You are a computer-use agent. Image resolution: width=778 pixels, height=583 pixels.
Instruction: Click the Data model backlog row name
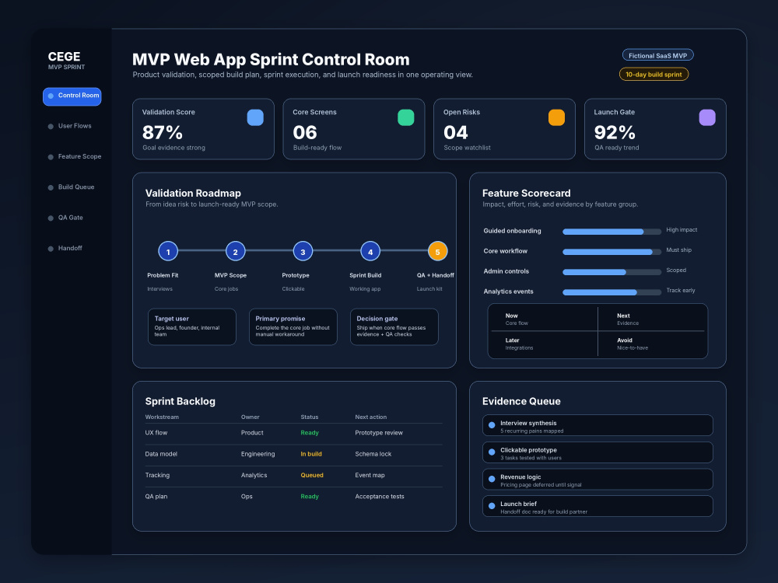pyautogui.click(x=161, y=454)
